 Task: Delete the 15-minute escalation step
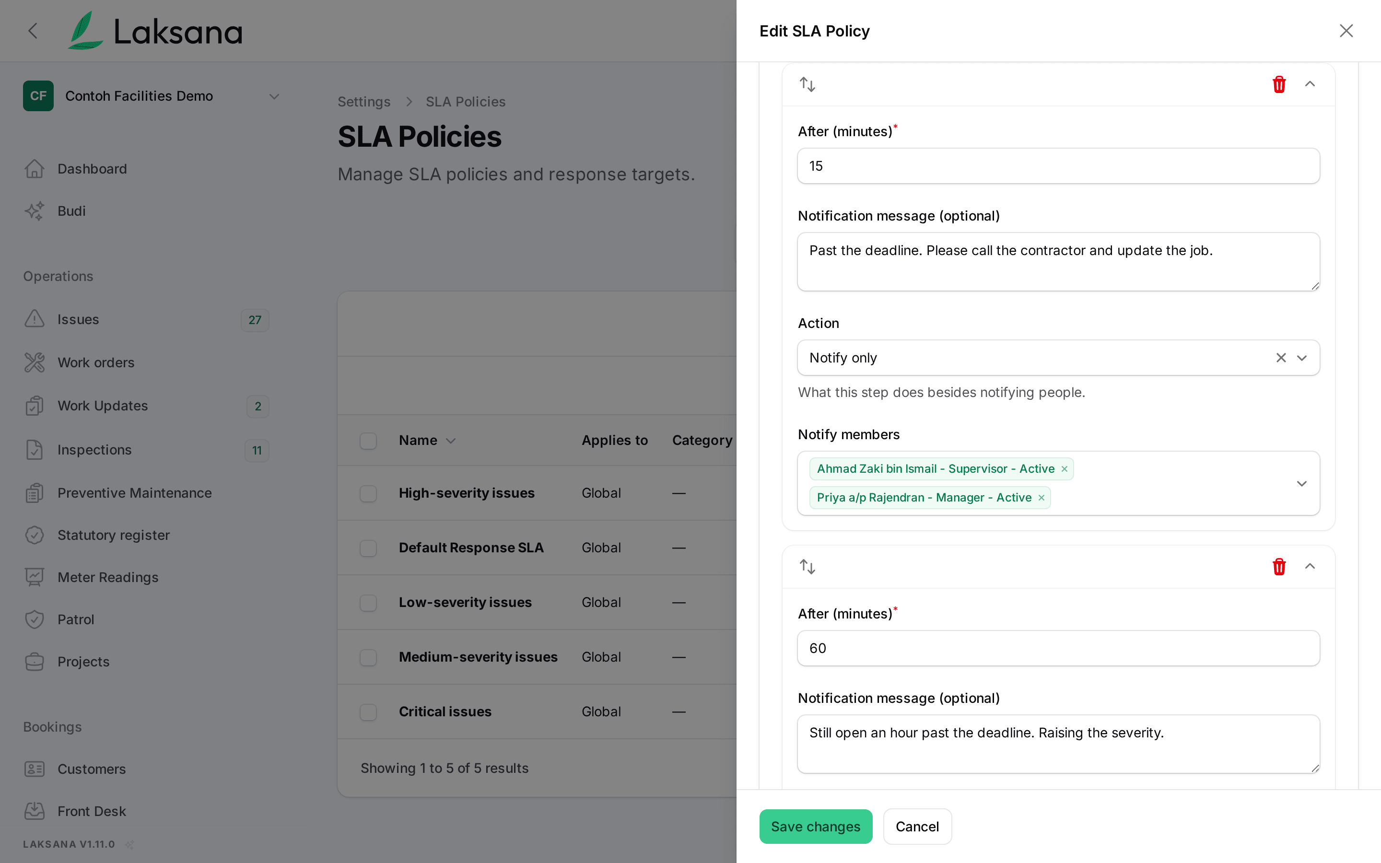click(1279, 84)
